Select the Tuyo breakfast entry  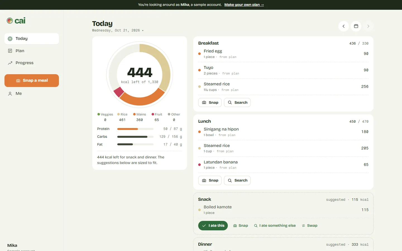[283, 70]
